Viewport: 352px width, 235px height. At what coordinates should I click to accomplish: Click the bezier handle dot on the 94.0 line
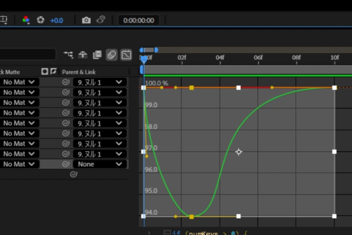coord(176,216)
